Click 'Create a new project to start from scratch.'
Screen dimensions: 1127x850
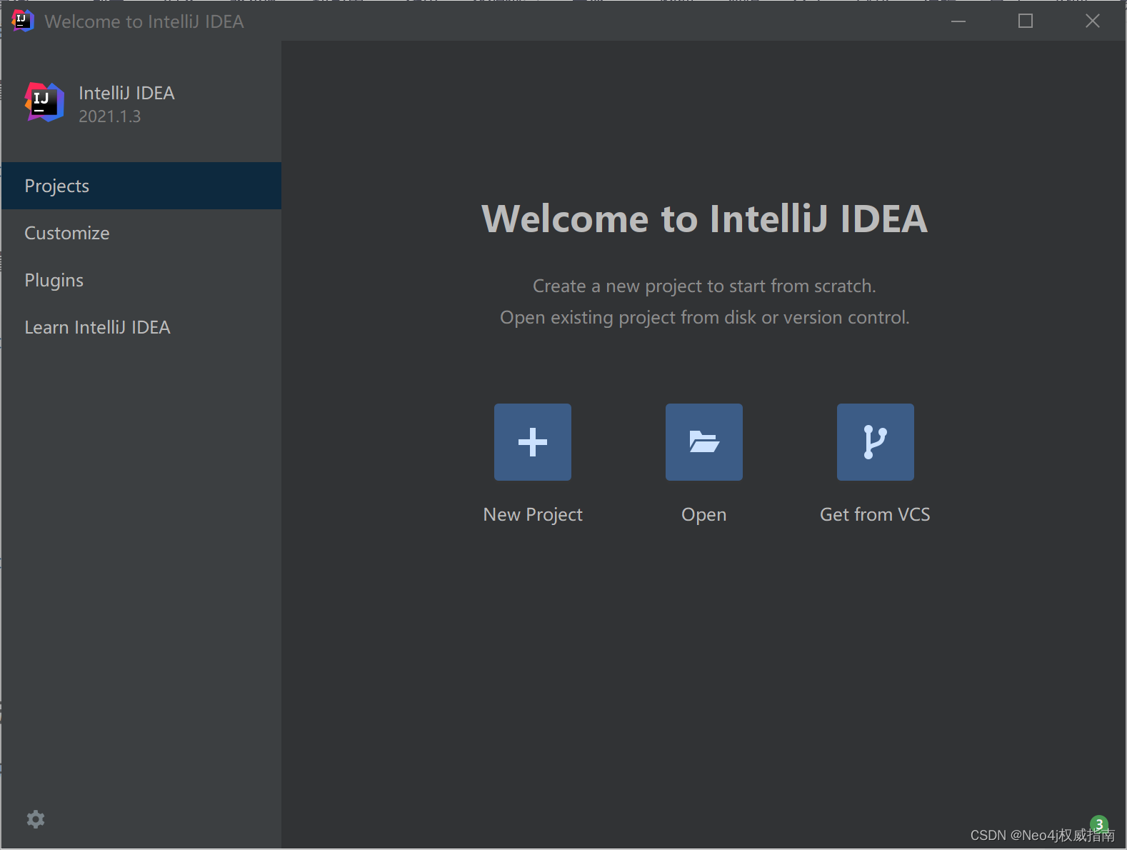704,286
